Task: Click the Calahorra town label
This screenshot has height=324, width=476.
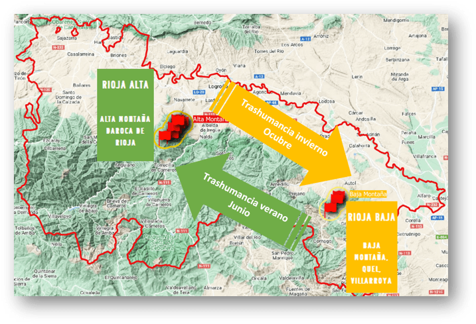Action: click(x=359, y=146)
